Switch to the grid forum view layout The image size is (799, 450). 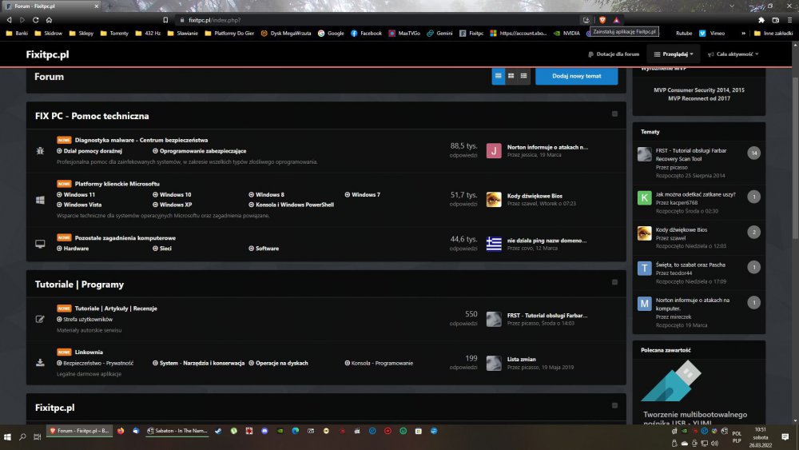(x=511, y=75)
